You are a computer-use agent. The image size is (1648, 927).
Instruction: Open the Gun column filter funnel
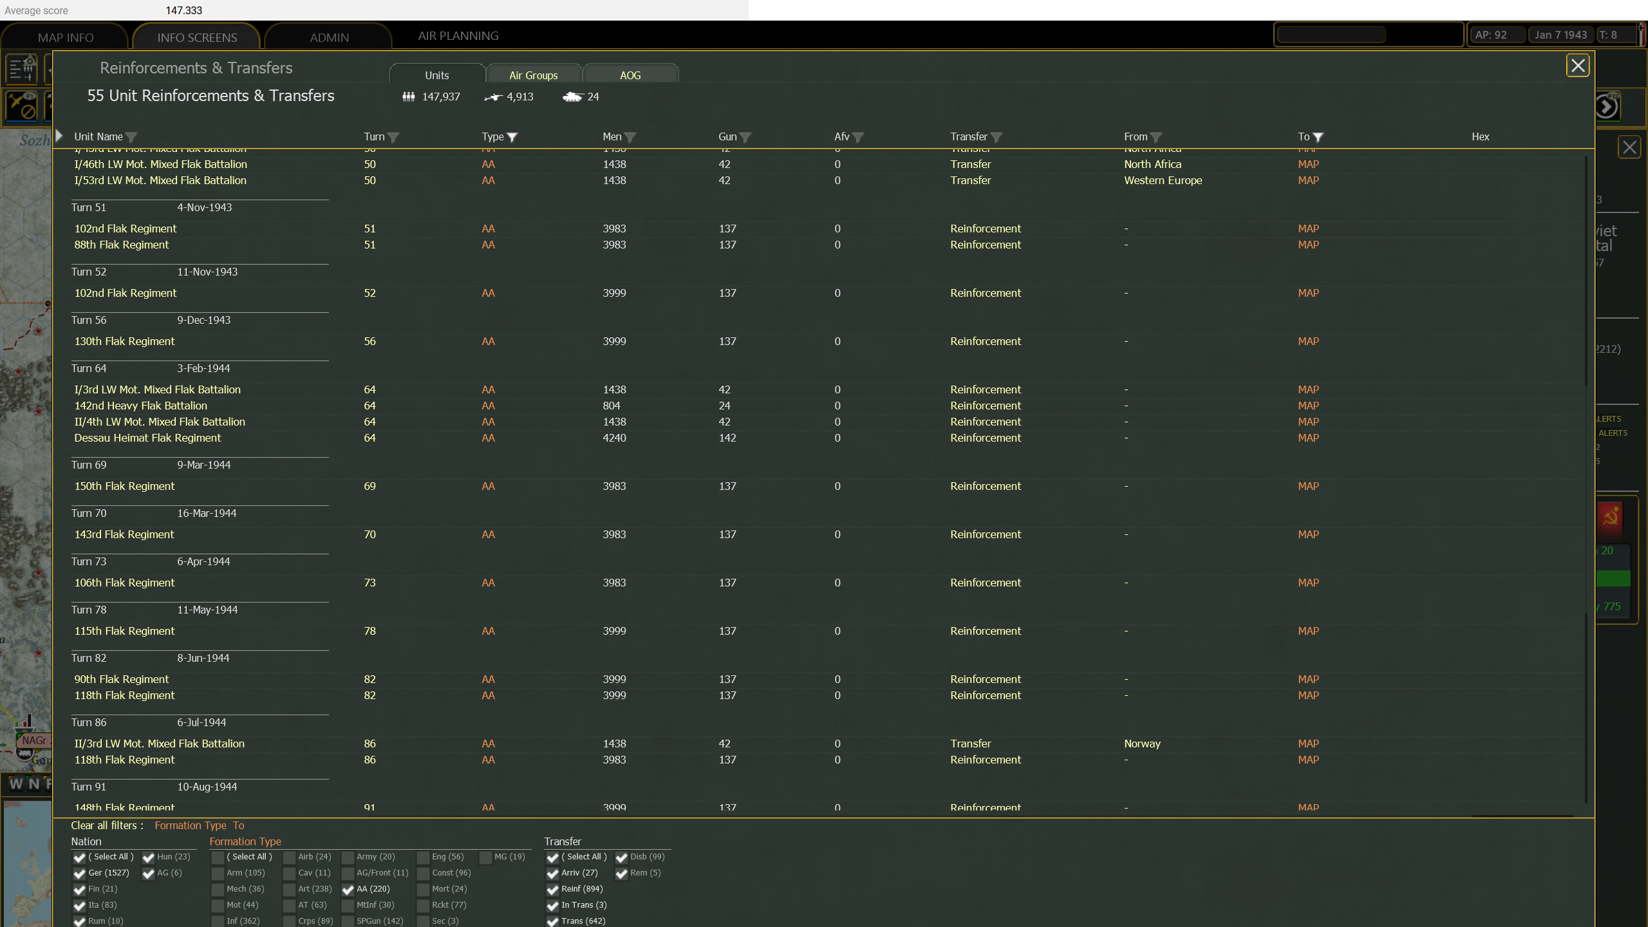(745, 137)
